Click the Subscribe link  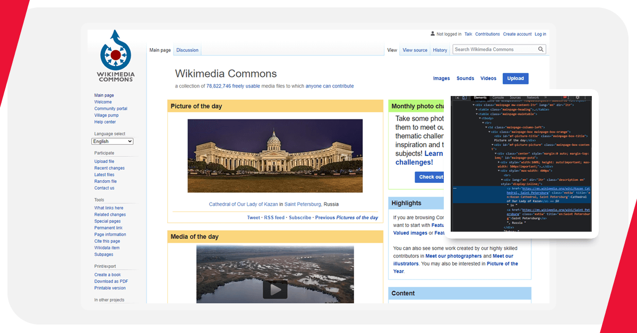coord(300,217)
